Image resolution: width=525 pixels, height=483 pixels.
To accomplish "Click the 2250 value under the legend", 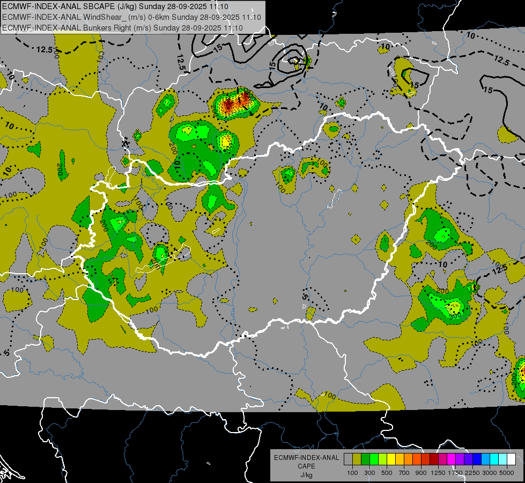I will [x=472, y=473].
